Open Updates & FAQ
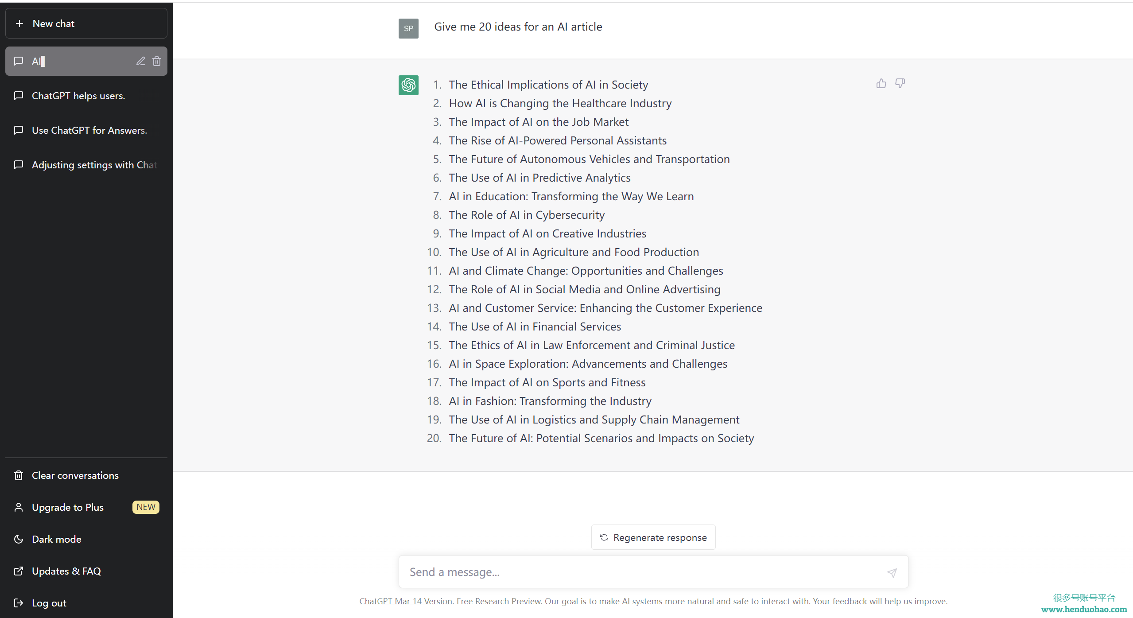Viewport: 1133px width, 618px height. point(86,571)
